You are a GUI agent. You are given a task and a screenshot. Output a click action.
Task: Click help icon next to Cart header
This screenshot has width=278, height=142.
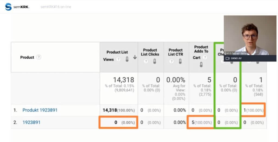[205, 58]
